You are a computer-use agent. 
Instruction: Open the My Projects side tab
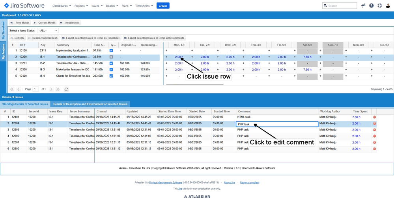(x=4, y=52)
